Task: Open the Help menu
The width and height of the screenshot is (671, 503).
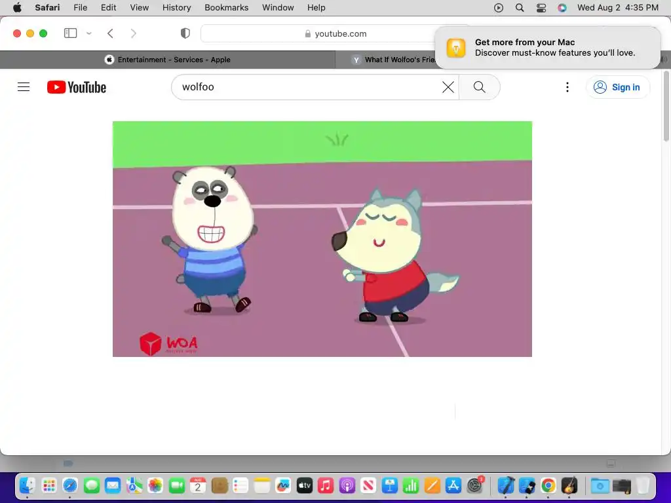Action: tap(316, 8)
